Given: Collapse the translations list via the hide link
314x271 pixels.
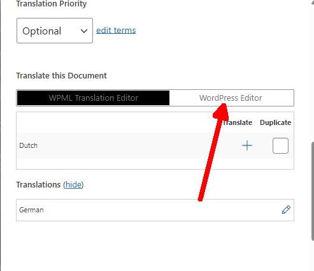Looking at the screenshot, I should point(73,185).
